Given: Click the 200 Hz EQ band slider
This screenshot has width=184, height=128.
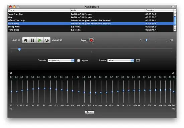Looking at the screenshot, I should click(67, 92).
